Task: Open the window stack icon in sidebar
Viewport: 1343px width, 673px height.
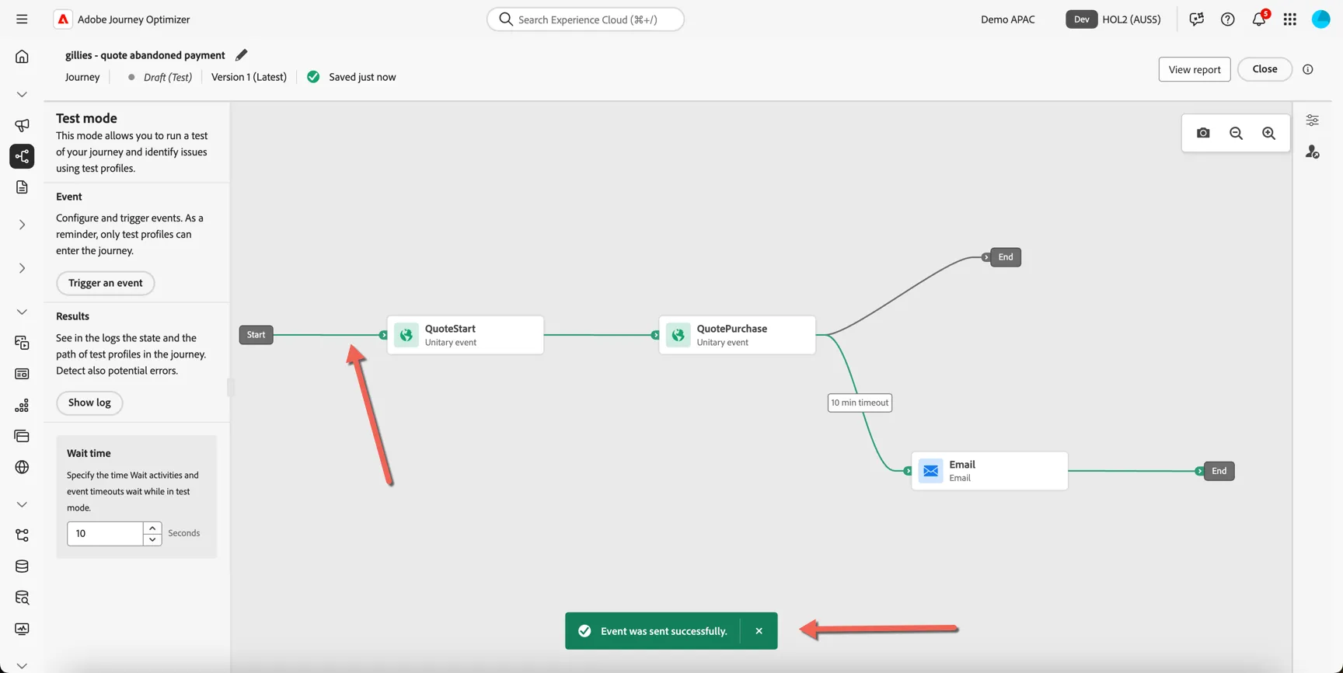Action: (x=22, y=436)
